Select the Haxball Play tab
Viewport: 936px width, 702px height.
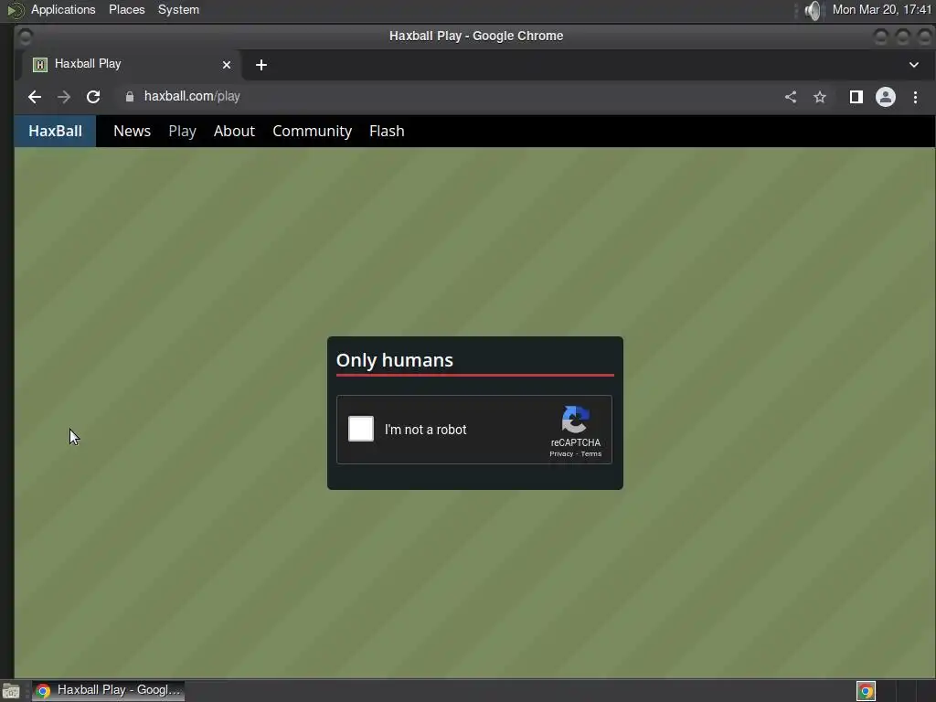click(x=132, y=64)
